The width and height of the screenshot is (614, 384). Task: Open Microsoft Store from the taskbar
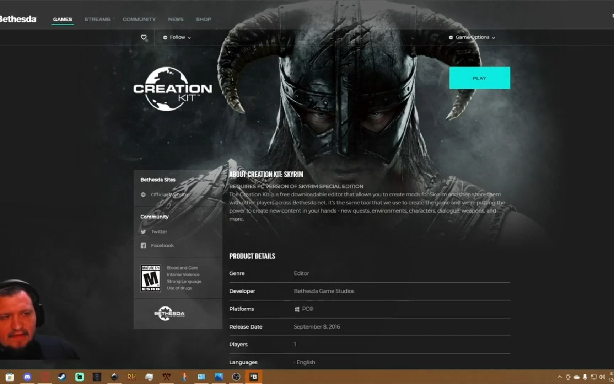point(10,377)
